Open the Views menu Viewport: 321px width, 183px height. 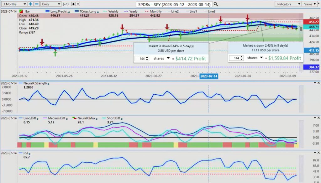point(310,4)
